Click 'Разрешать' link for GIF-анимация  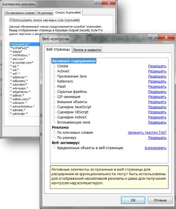click(x=157, y=97)
